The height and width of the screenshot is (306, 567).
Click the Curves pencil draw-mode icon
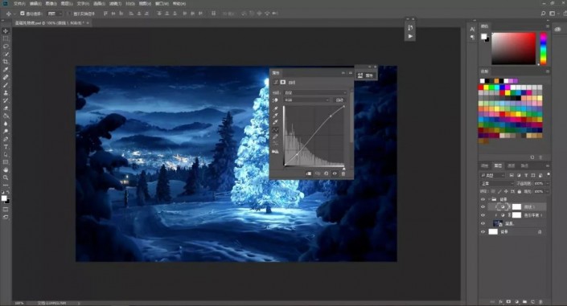275,137
